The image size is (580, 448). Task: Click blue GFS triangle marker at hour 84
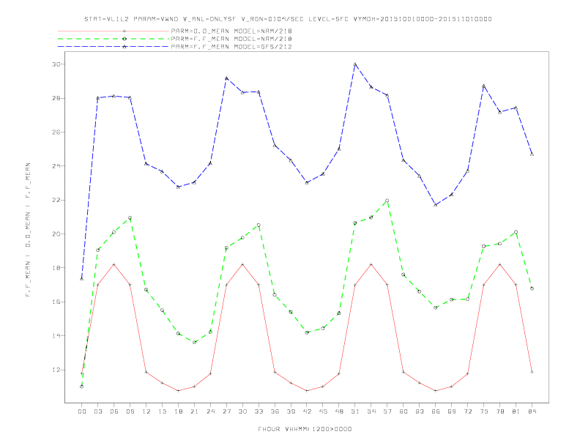click(x=532, y=154)
